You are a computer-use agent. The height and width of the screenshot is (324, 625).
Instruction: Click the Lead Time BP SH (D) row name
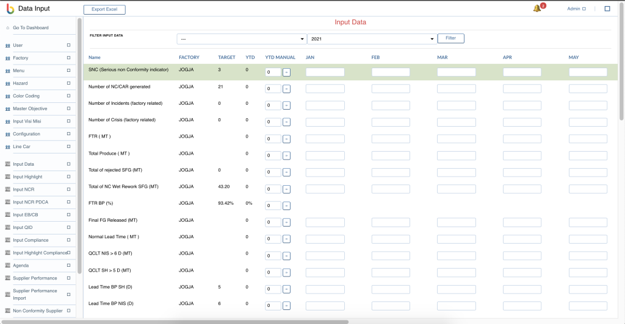[110, 287]
